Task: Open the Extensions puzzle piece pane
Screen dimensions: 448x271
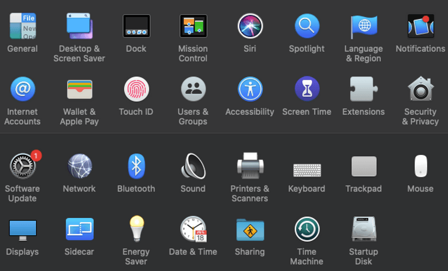Action: tap(364, 89)
